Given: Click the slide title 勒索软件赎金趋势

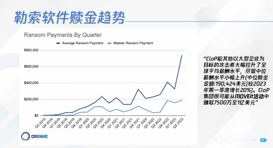Looking at the screenshot, I should tap(69, 17).
